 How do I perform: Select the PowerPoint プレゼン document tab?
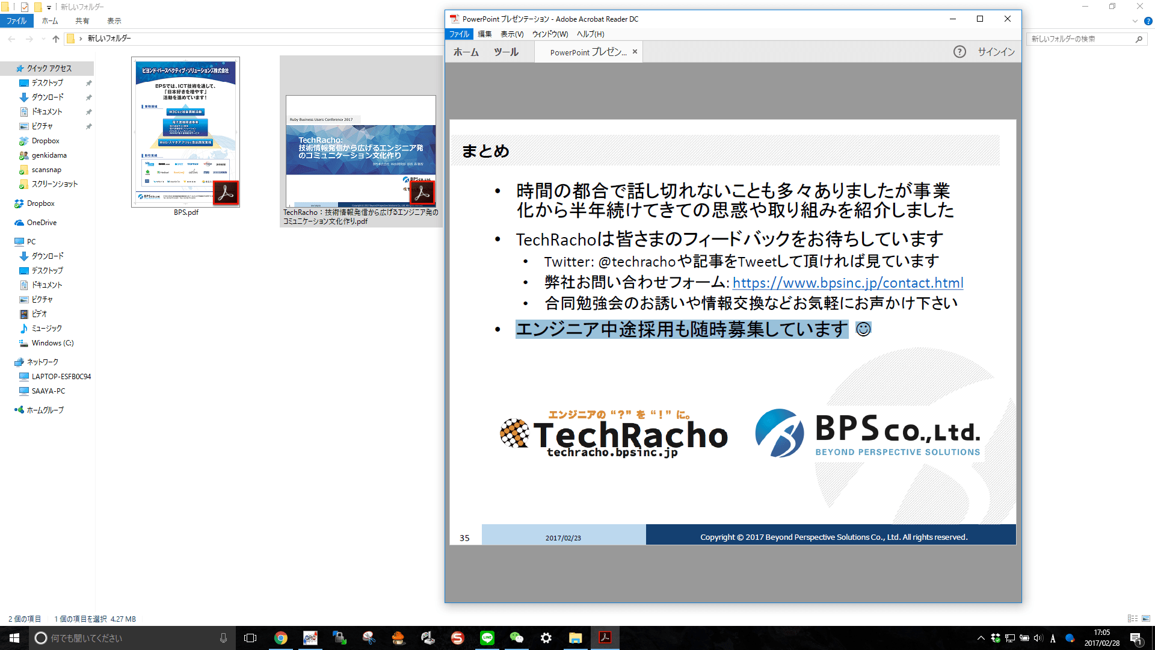(588, 52)
